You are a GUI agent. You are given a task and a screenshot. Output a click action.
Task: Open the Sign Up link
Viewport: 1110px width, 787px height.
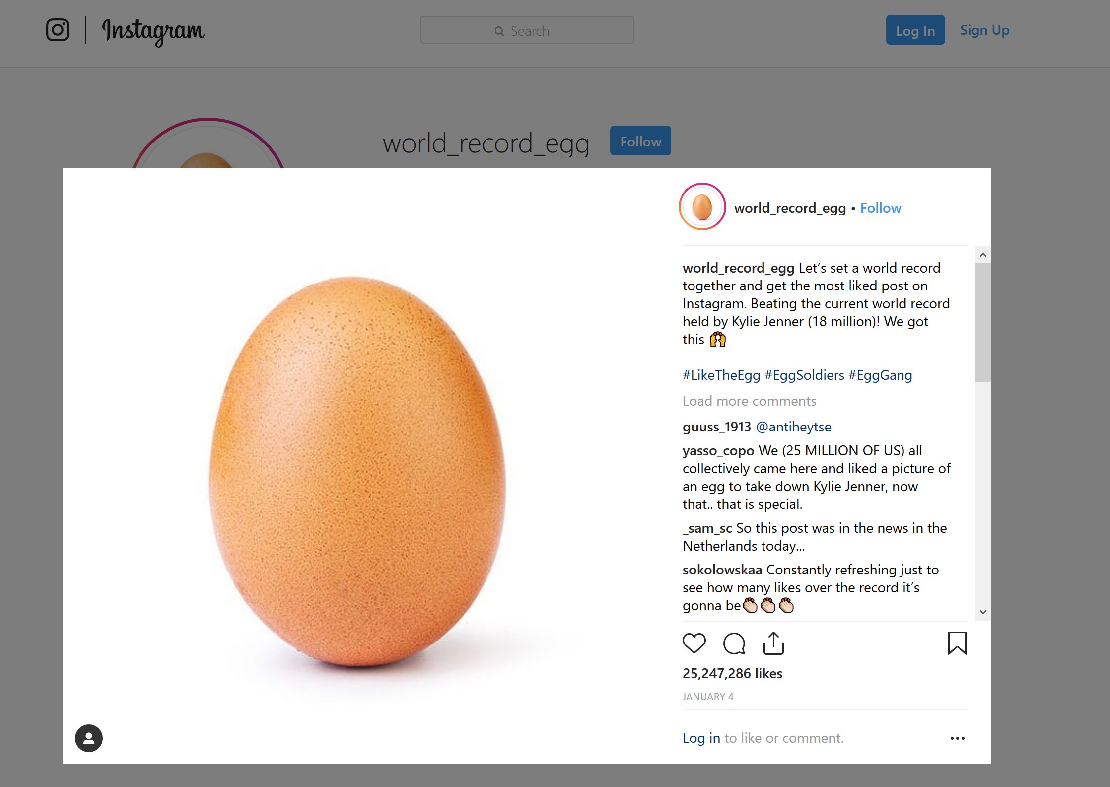[984, 30]
